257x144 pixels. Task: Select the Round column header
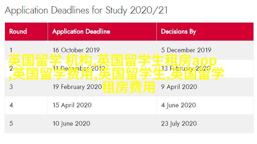click(18, 31)
